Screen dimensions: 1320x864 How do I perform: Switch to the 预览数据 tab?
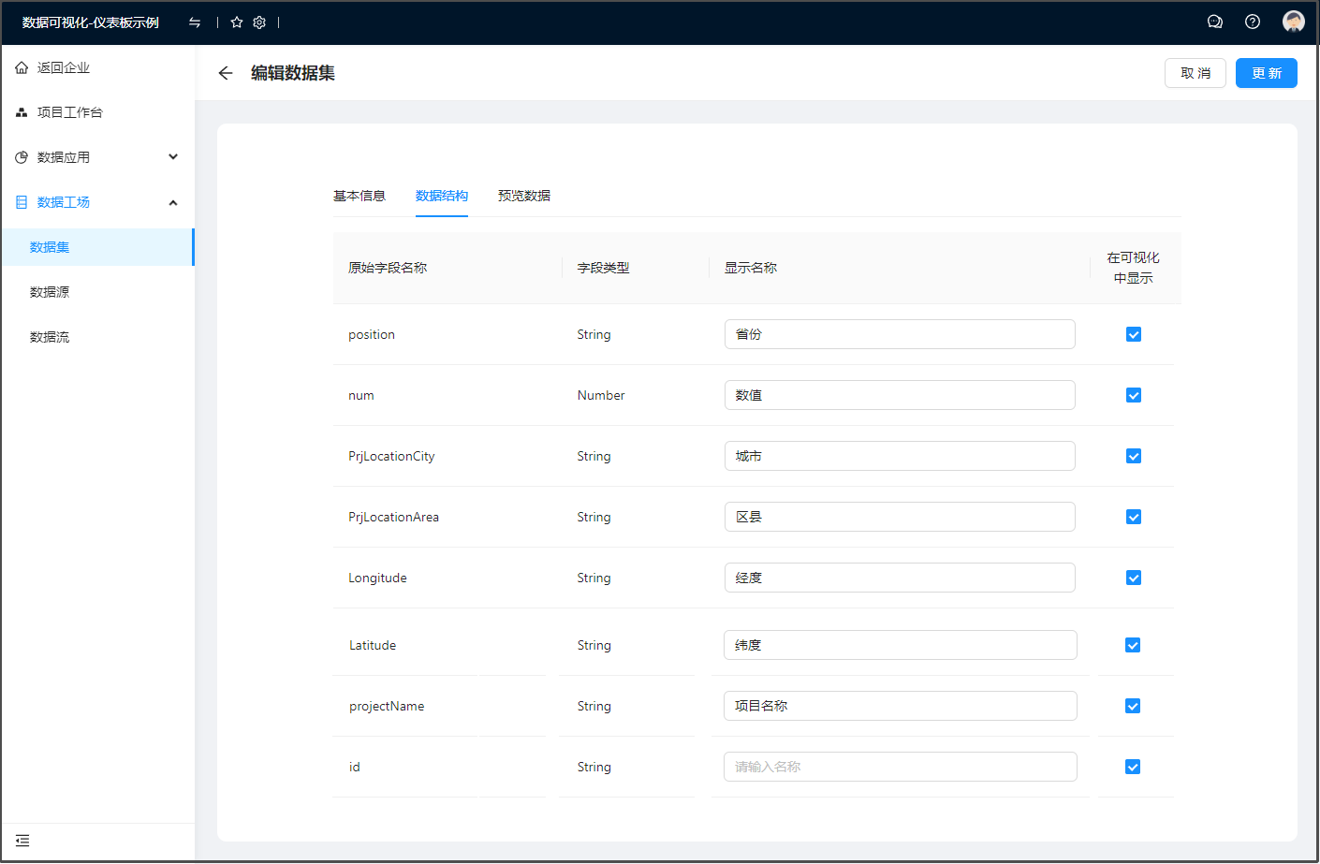coord(524,196)
